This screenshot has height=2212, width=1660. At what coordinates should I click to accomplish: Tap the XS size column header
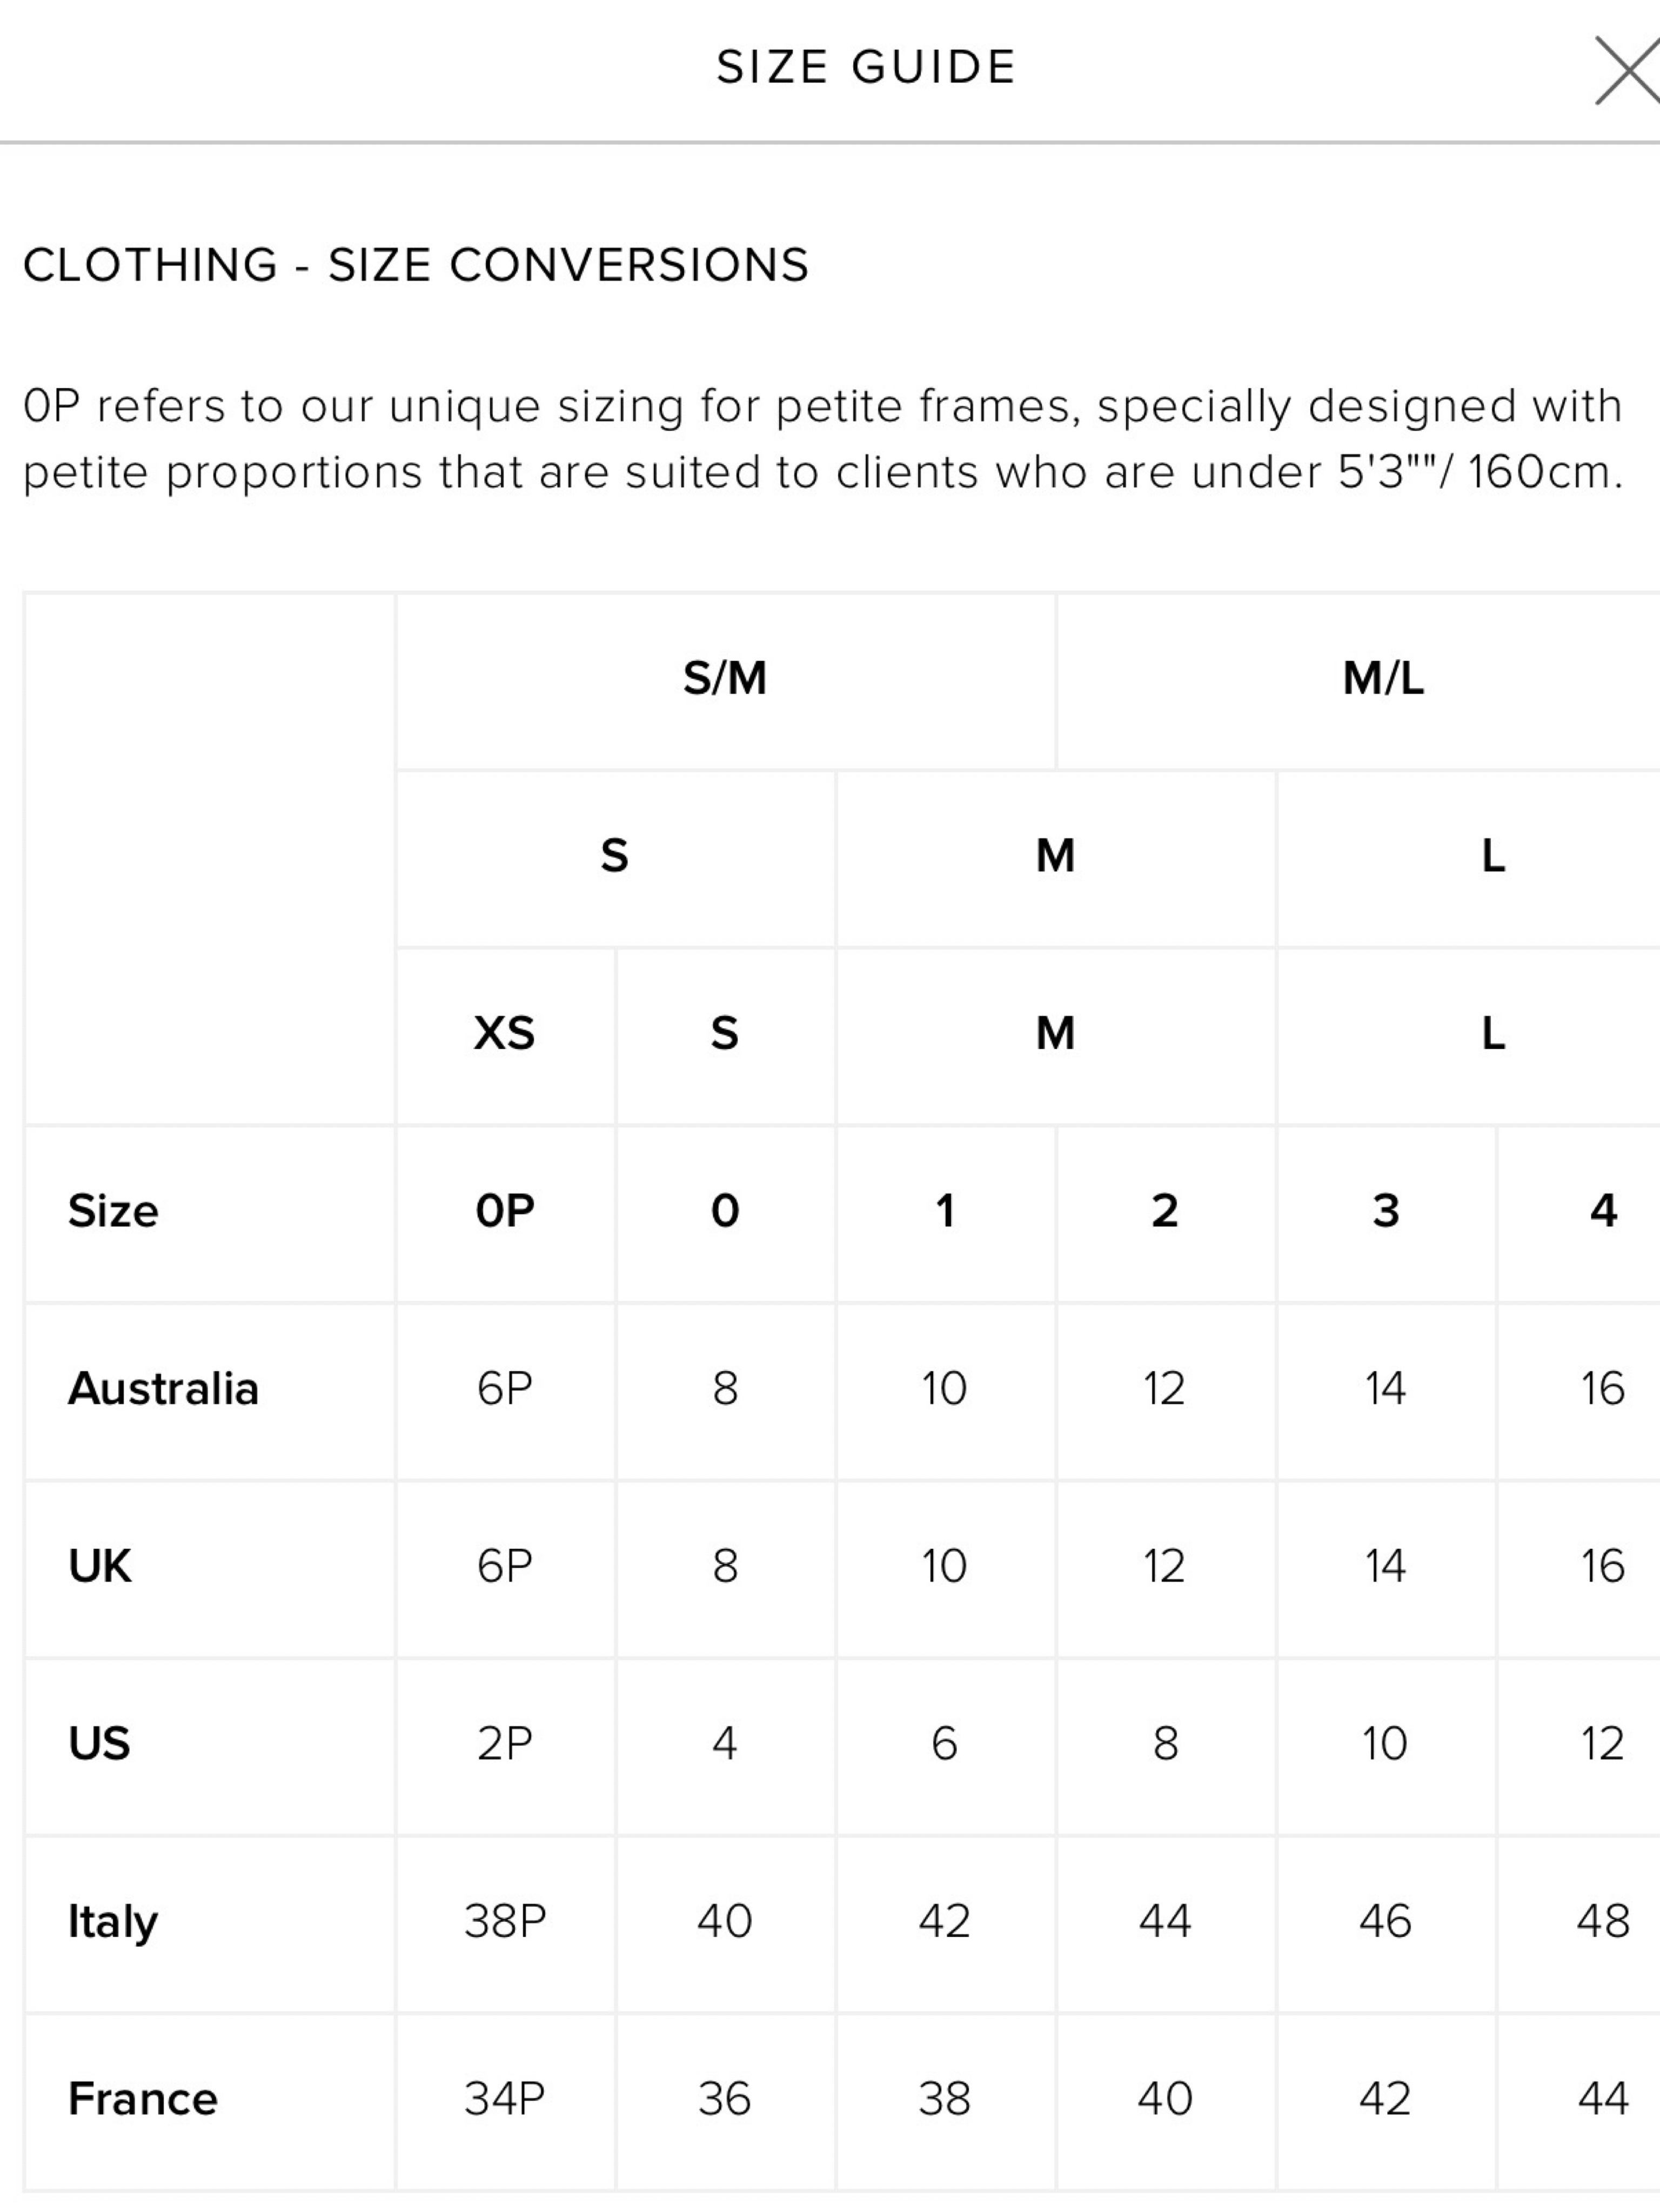coord(505,1034)
